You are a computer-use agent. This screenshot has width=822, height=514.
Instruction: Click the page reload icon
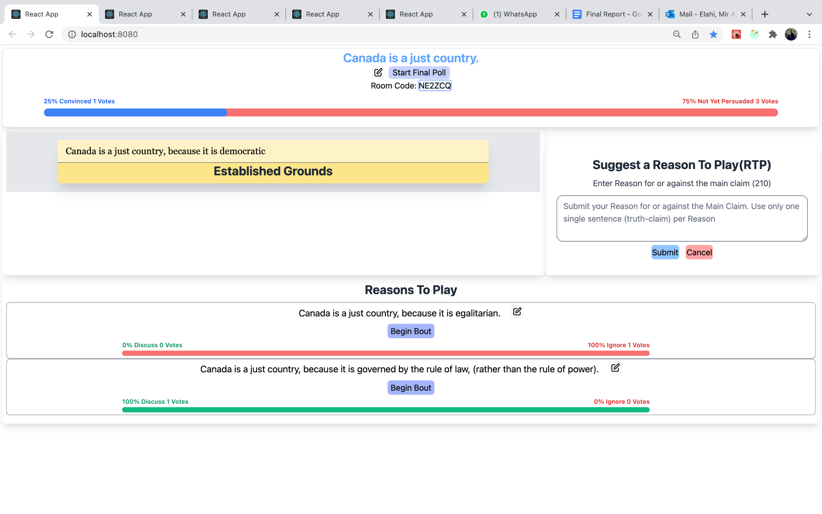[49, 34]
